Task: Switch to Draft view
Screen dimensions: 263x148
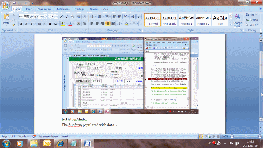Action: 218,136
